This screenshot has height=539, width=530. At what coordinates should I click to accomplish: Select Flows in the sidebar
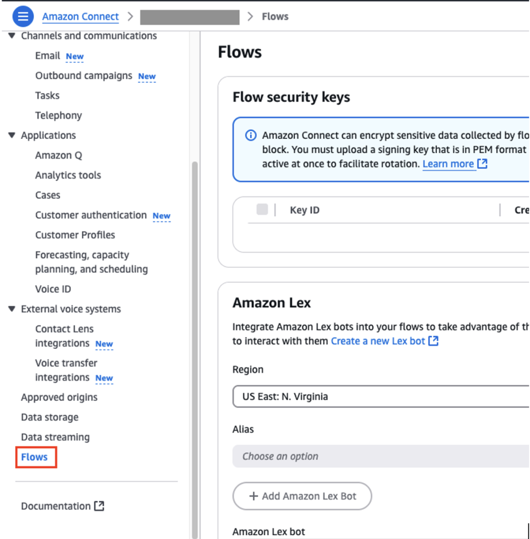click(x=34, y=457)
